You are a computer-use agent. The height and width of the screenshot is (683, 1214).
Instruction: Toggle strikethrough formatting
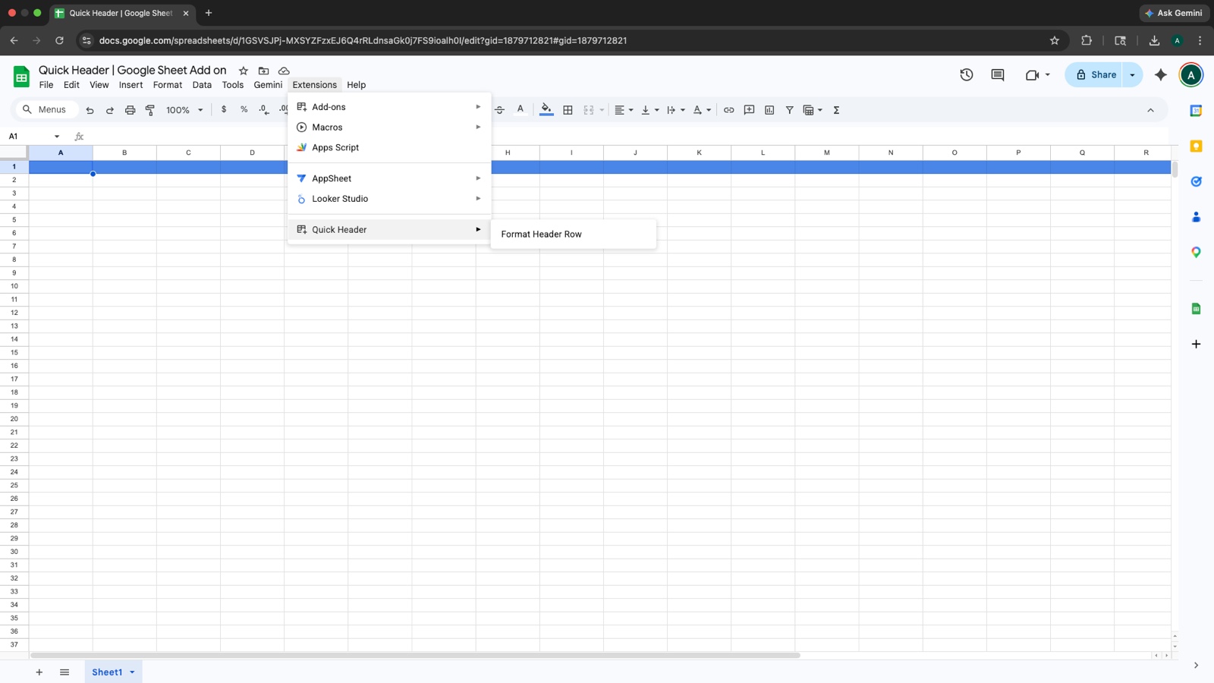pos(499,110)
